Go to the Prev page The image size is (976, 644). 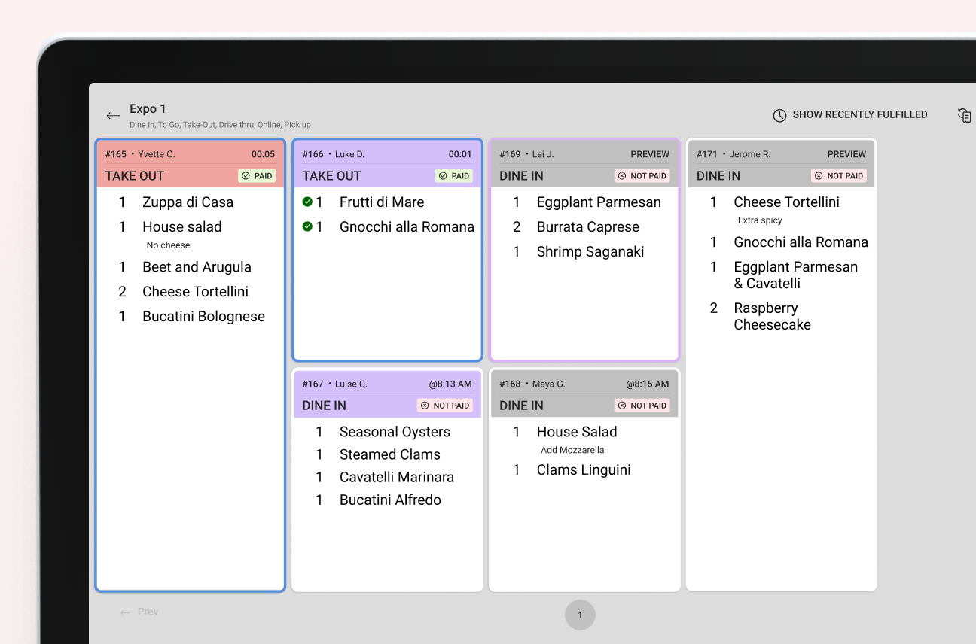(x=139, y=612)
